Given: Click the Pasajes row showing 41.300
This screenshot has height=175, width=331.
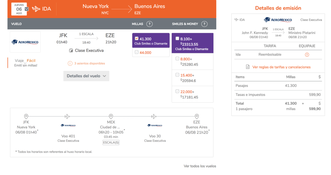Looking at the screenshot, I should [x=278, y=86].
